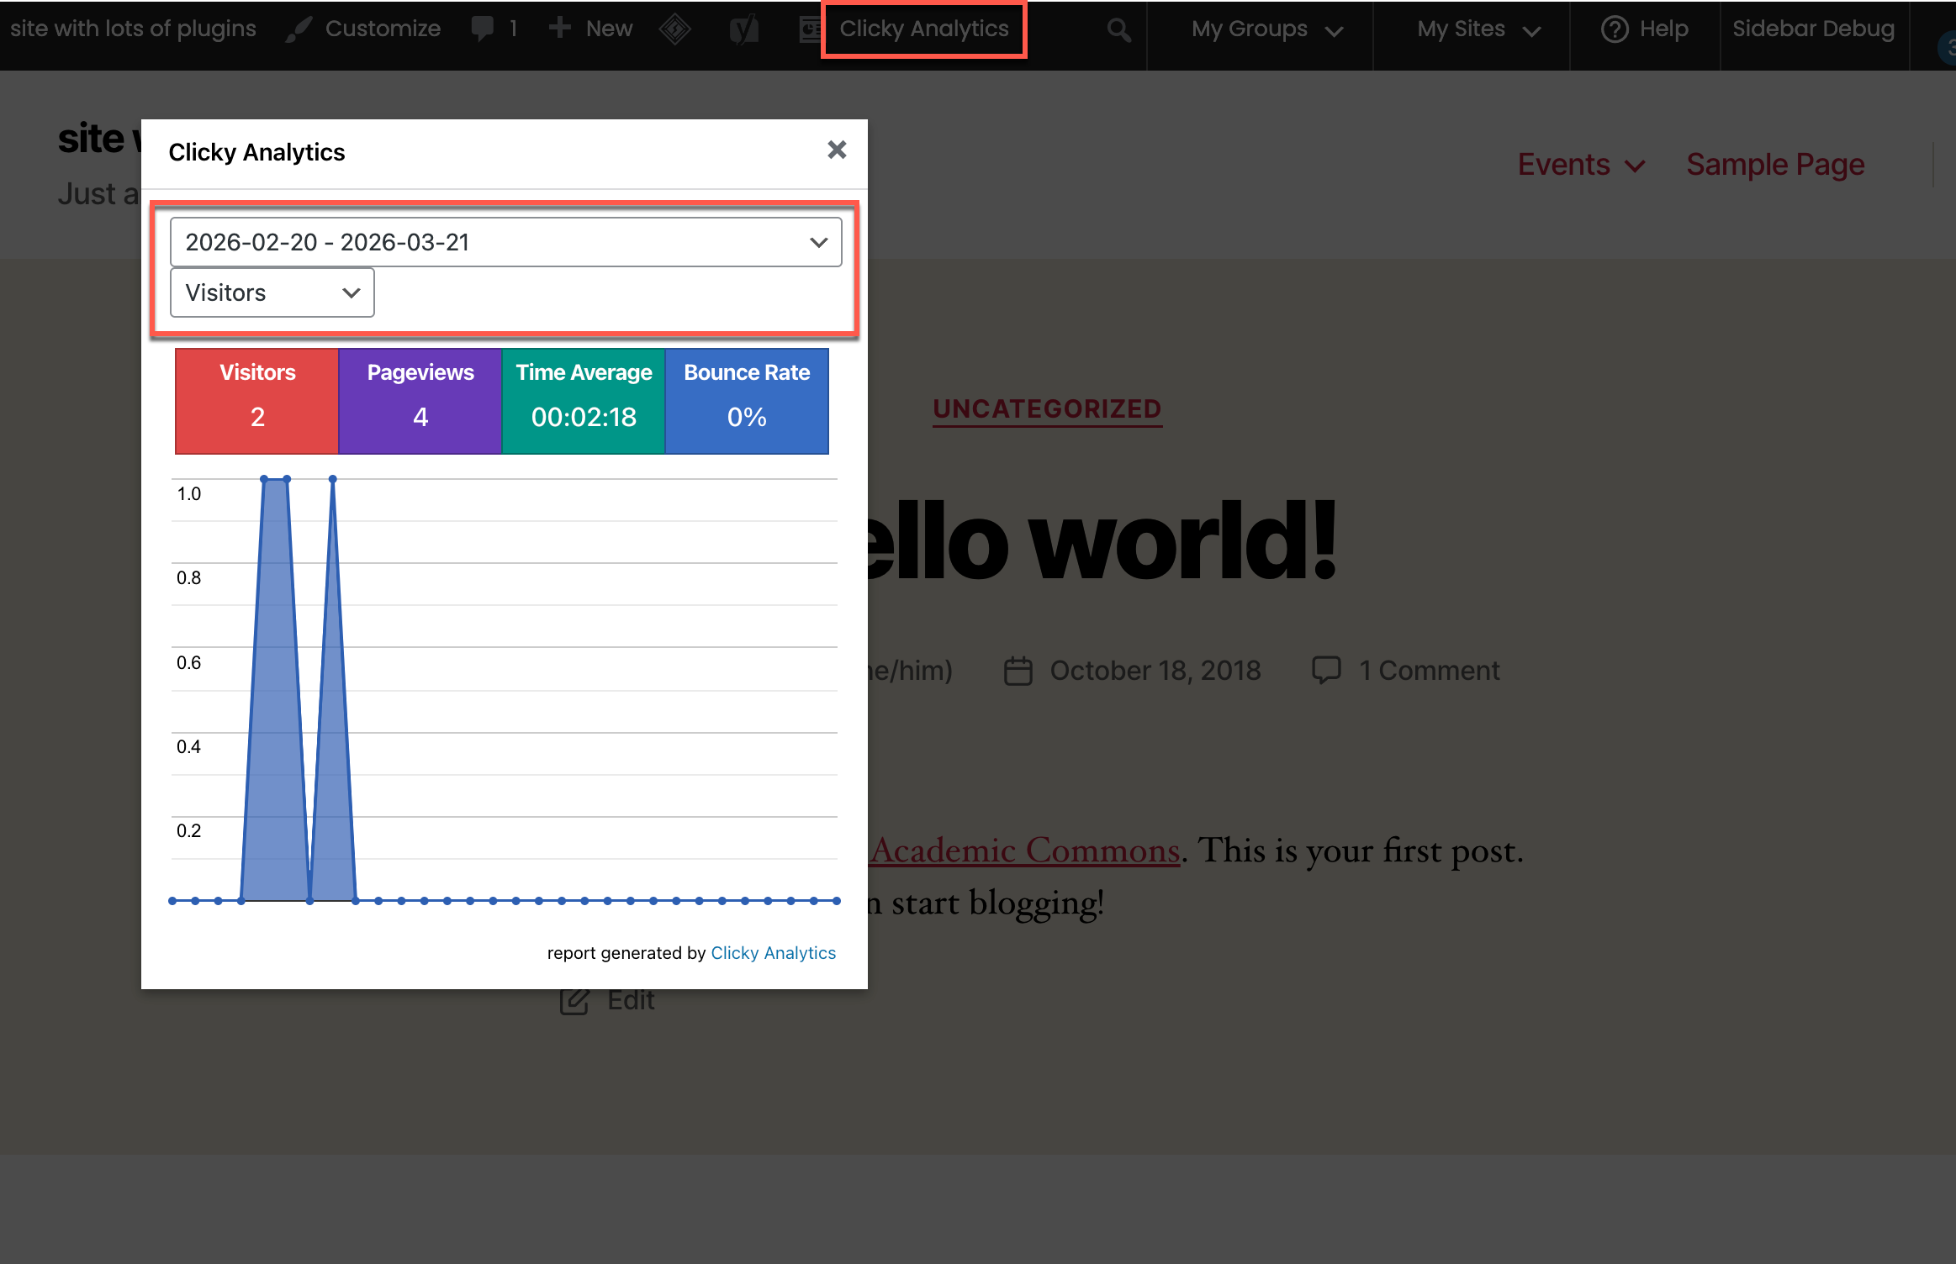
Task: Go to the Sample Page link
Action: pos(1775,165)
